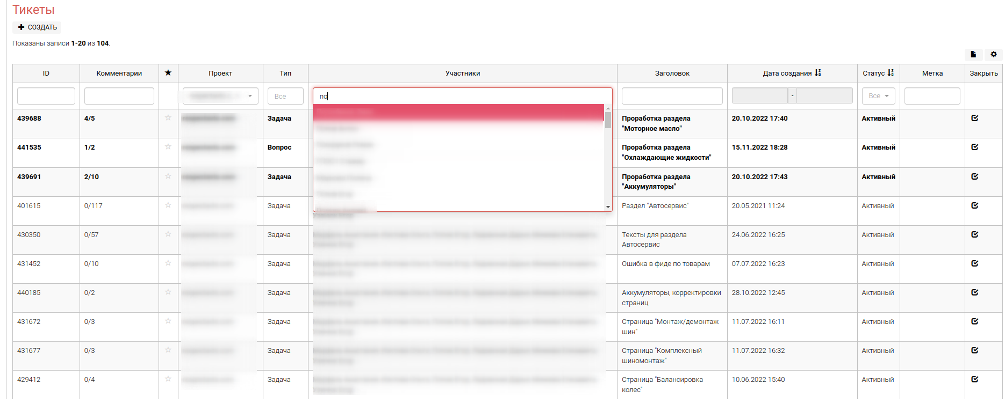Click close-ticket icon for ticket 439688
The image size is (1005, 399).
[x=974, y=118]
